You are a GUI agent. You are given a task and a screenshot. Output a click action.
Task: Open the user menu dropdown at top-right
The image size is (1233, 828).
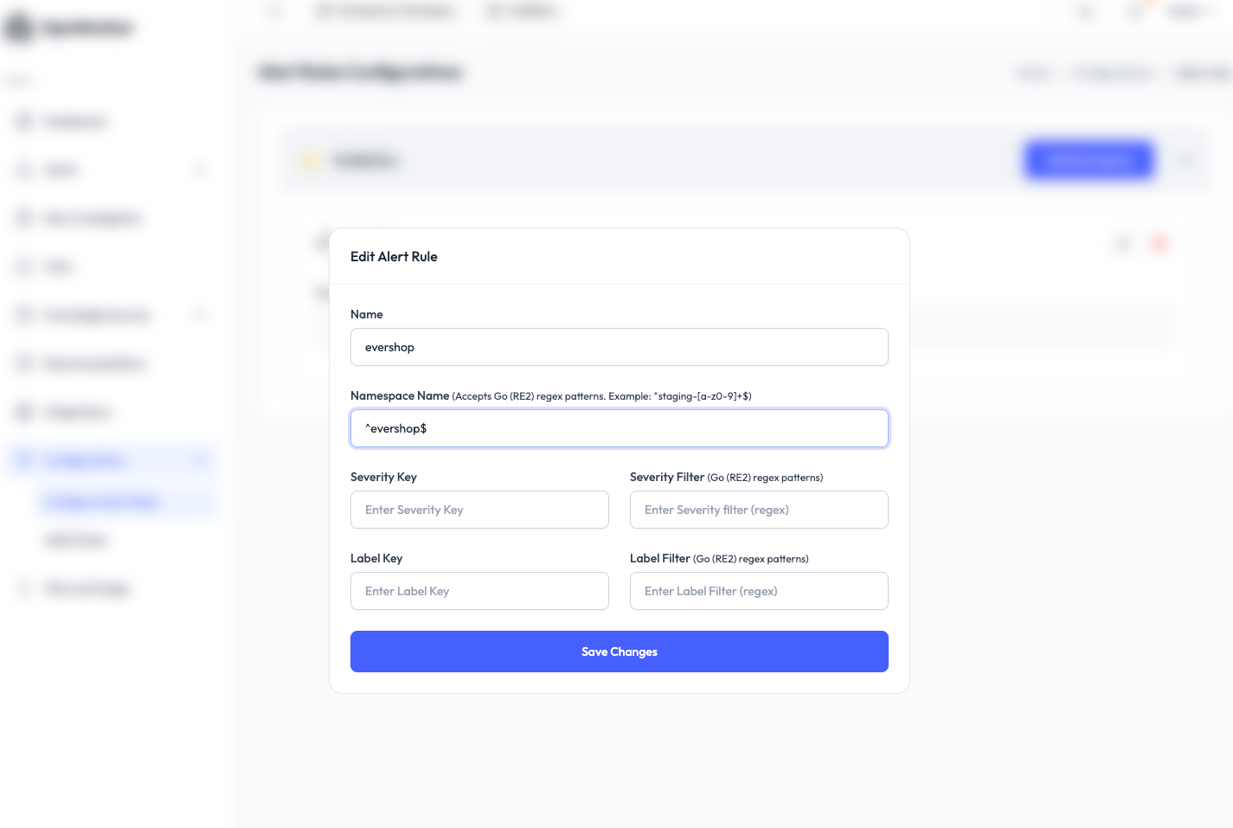(1194, 11)
